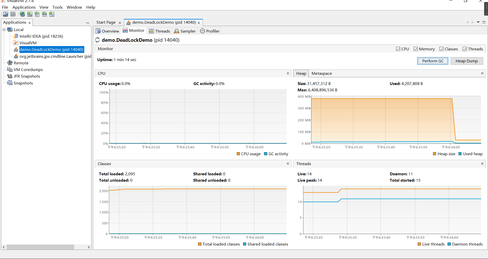Open the document list dropdown arrow

[x=478, y=22]
